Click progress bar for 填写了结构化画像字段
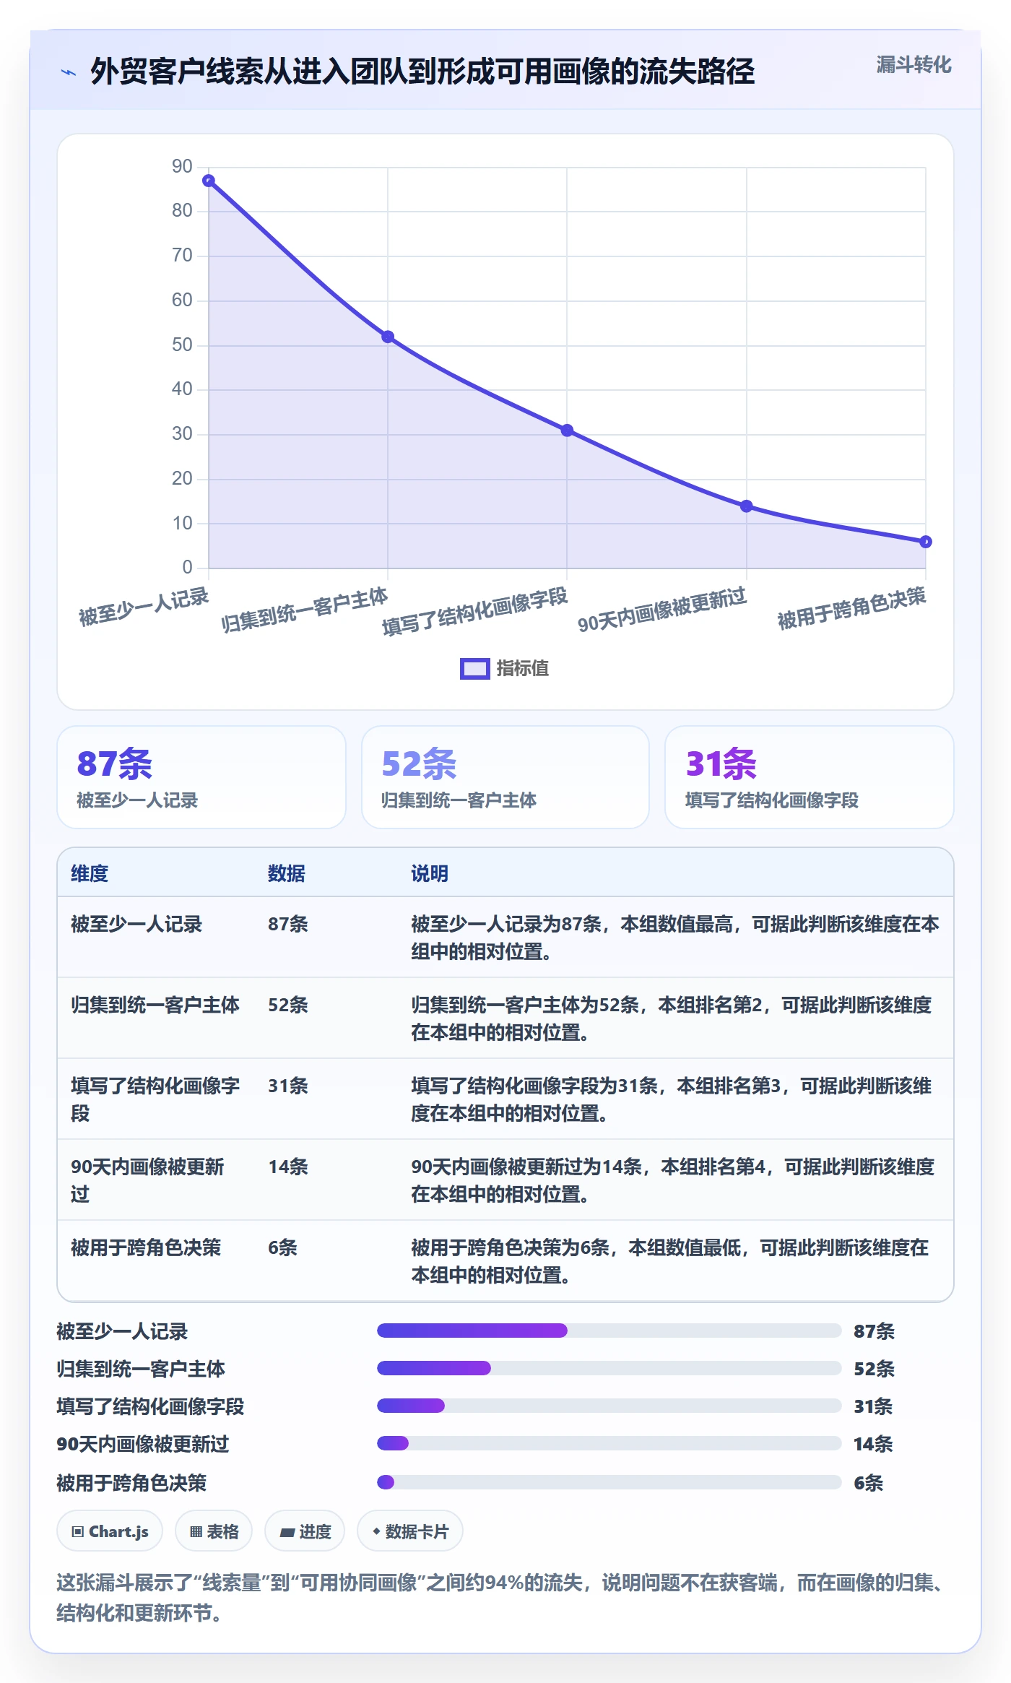Screen dimensions: 1011x1683 coord(609,1406)
